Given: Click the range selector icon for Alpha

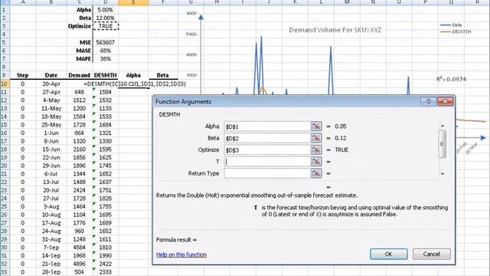Looking at the screenshot, I should pos(316,127).
